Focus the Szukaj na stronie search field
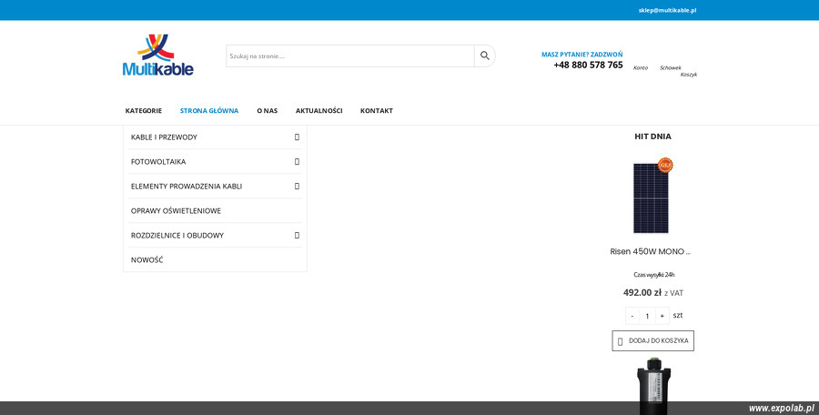 (x=350, y=56)
